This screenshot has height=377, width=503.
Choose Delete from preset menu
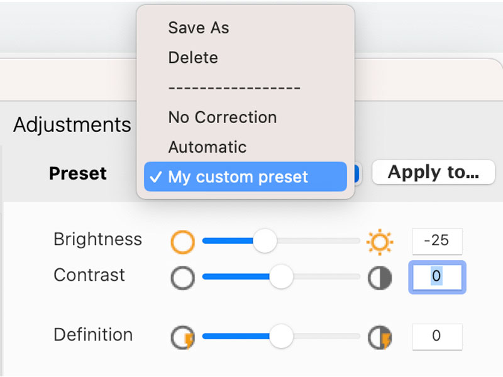tap(193, 58)
